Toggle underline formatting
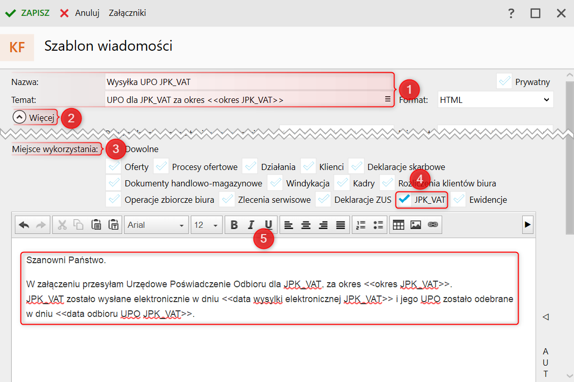The image size is (574, 382). 268,225
